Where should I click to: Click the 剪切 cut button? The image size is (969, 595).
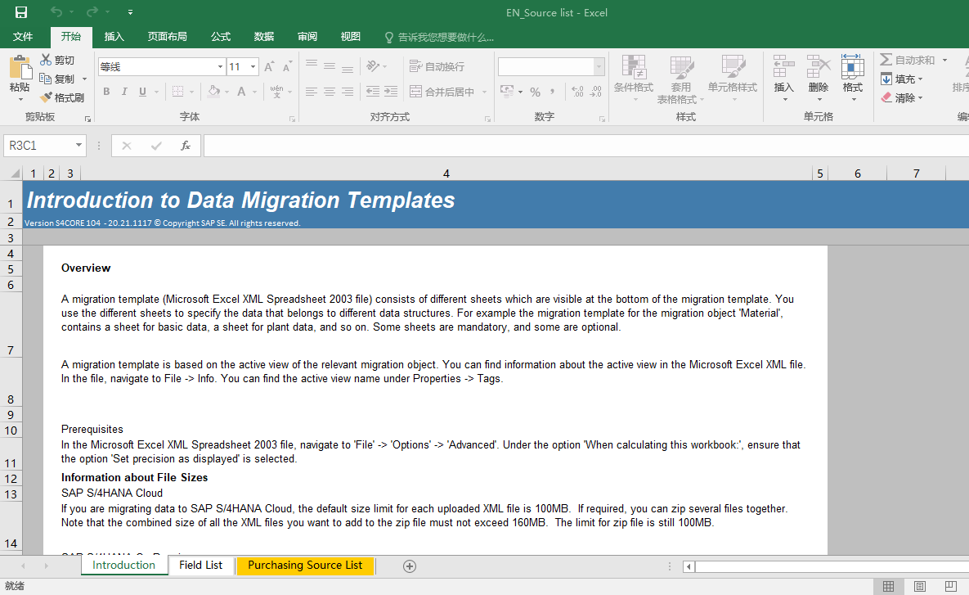(57, 60)
